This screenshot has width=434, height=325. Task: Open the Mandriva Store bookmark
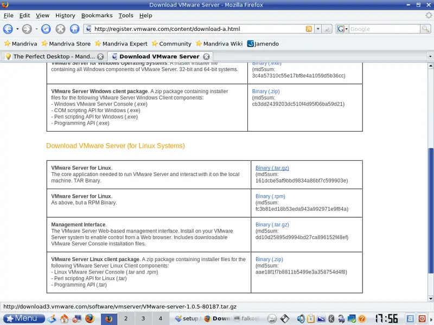66,44
